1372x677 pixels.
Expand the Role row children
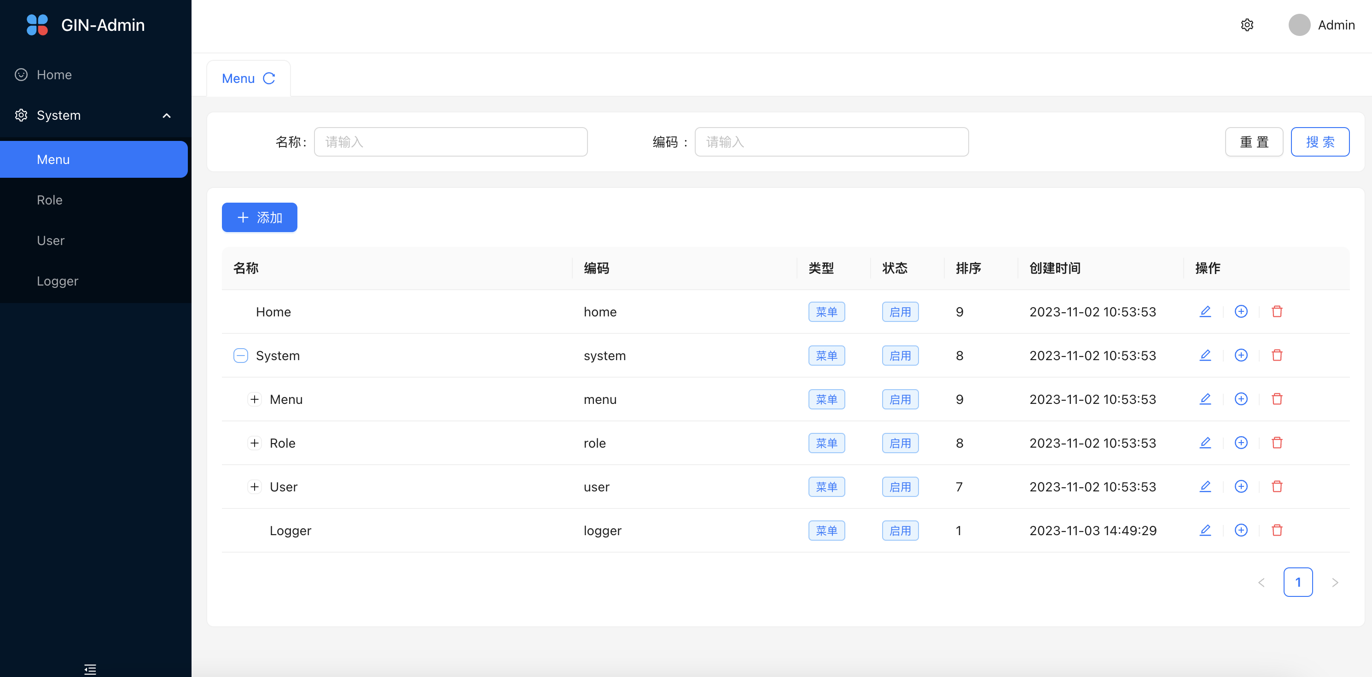[x=255, y=443]
